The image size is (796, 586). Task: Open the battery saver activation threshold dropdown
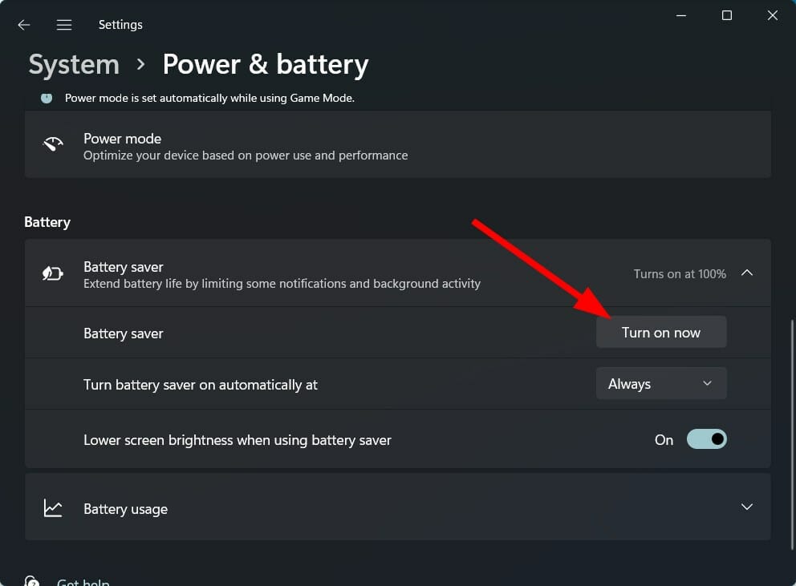[x=661, y=383]
